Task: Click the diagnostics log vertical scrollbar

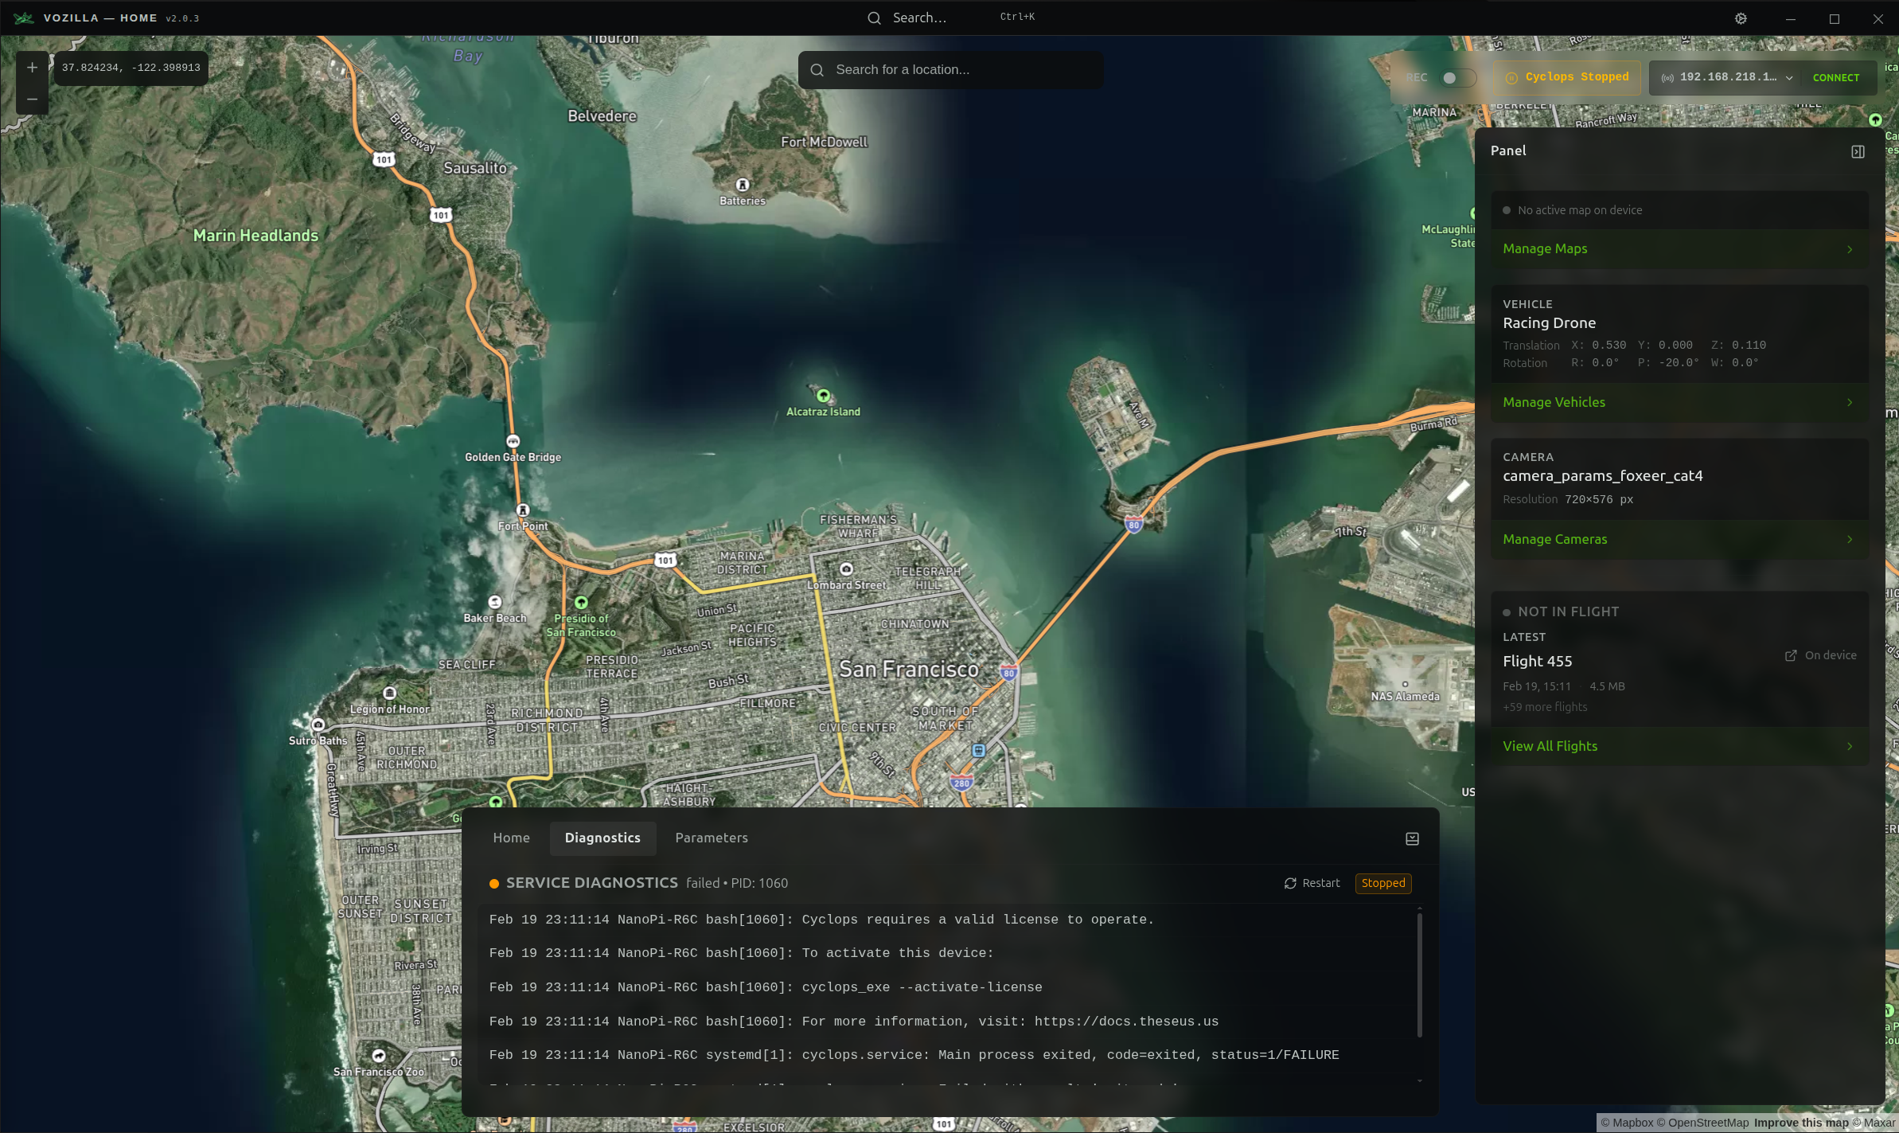Action: tap(1419, 975)
